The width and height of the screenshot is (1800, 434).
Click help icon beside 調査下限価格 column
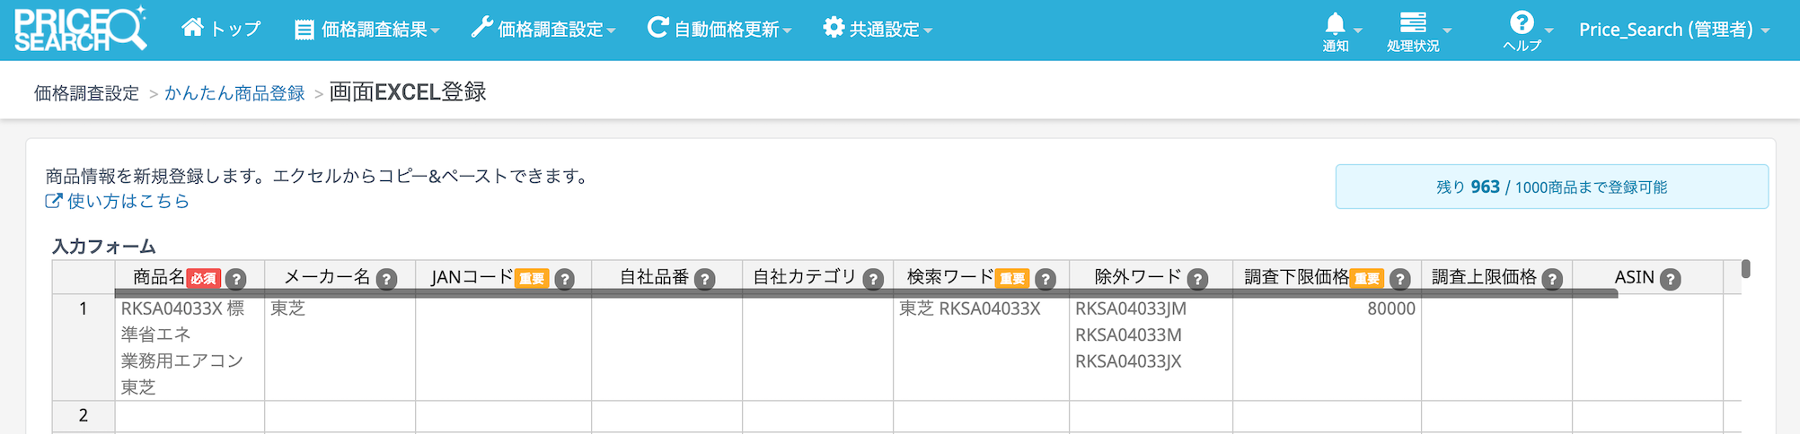[x=1399, y=279]
